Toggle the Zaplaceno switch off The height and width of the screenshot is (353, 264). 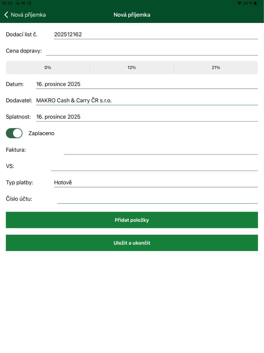[x=14, y=133]
